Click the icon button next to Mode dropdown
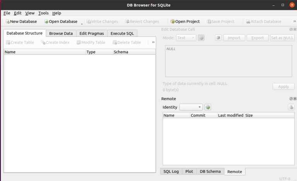This screenshot has height=181, width=297. click(201, 38)
